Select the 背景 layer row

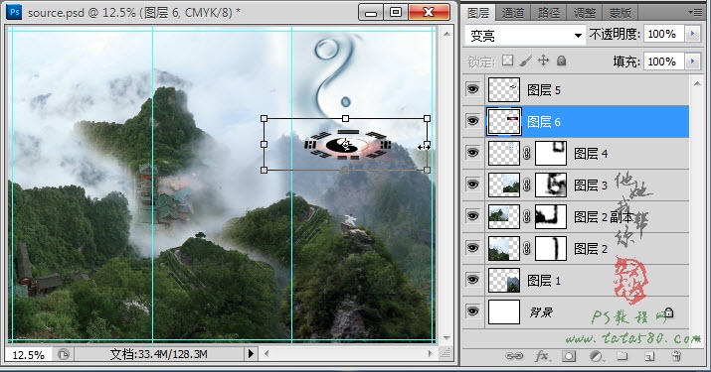tap(576, 312)
